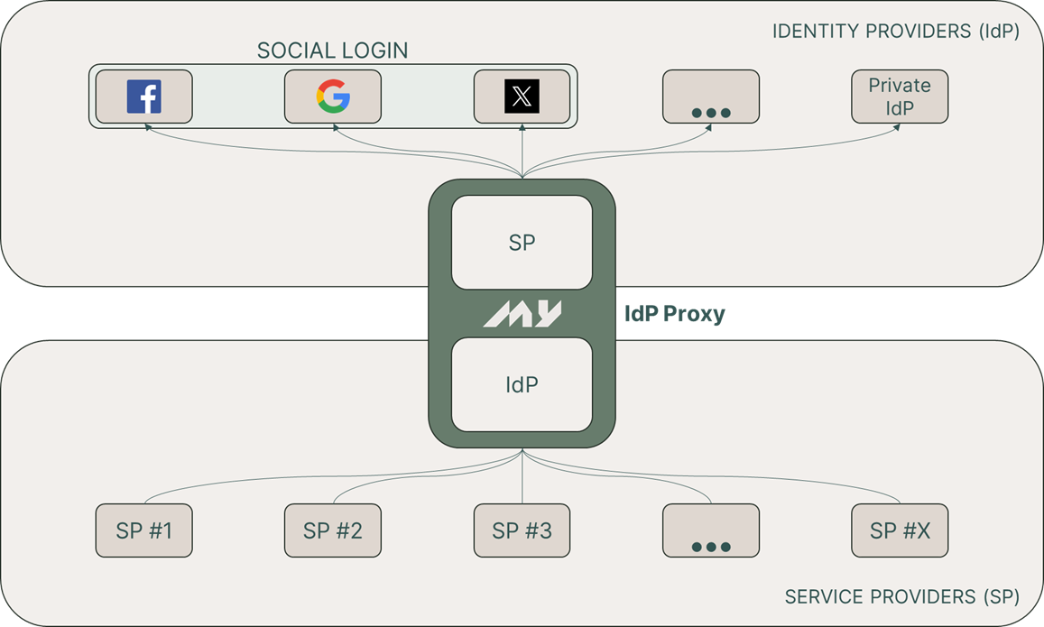Click the three-dots box beside Private IdP
The height and width of the screenshot is (627, 1044).
coord(710,97)
